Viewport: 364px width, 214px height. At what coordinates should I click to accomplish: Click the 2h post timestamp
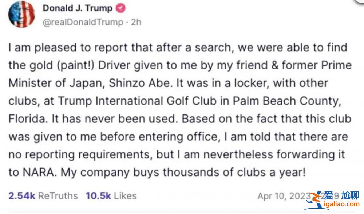click(x=136, y=22)
